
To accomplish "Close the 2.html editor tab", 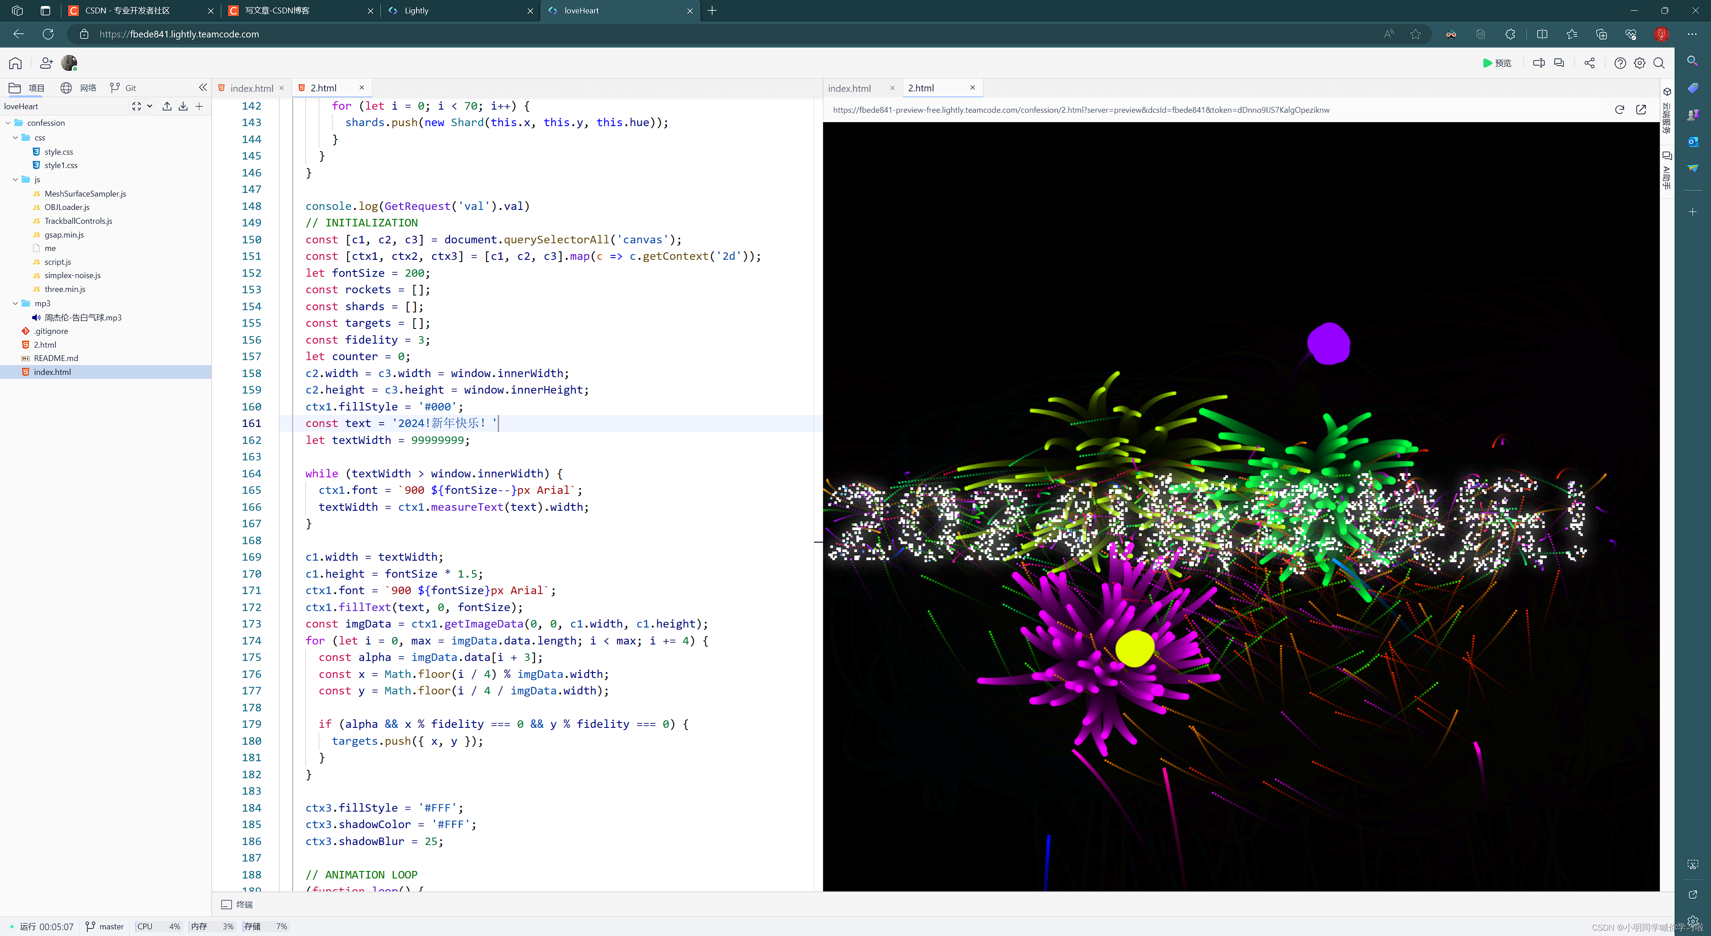I will point(362,88).
